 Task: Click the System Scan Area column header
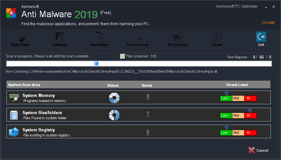tap(24, 85)
